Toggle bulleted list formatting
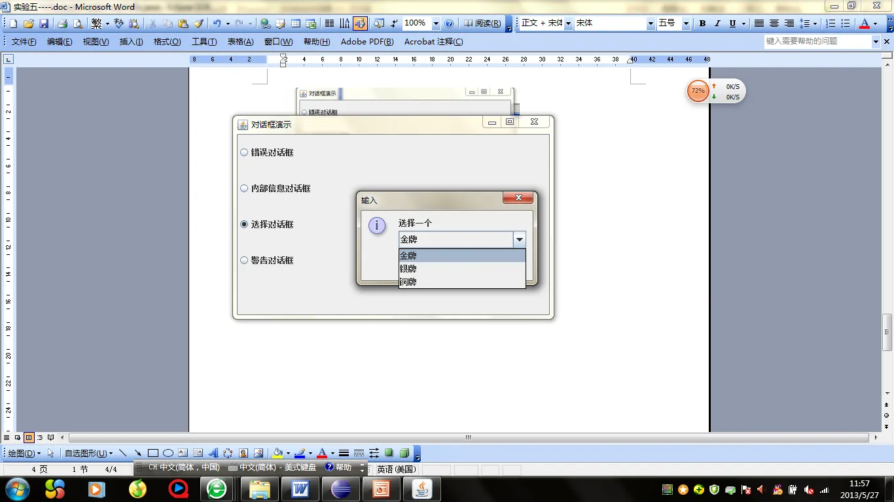 point(846,24)
